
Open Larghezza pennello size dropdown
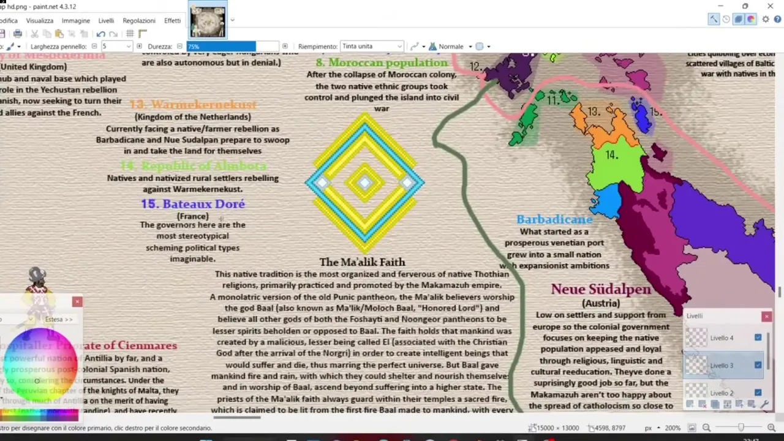129,47
